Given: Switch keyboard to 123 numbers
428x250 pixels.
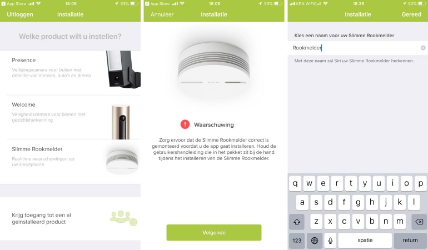Looking at the screenshot, I should [x=297, y=241].
